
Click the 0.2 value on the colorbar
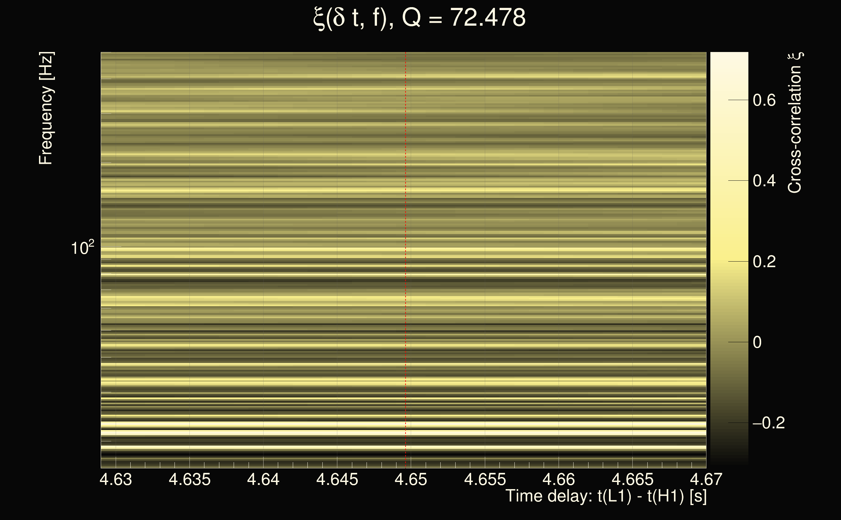point(764,262)
